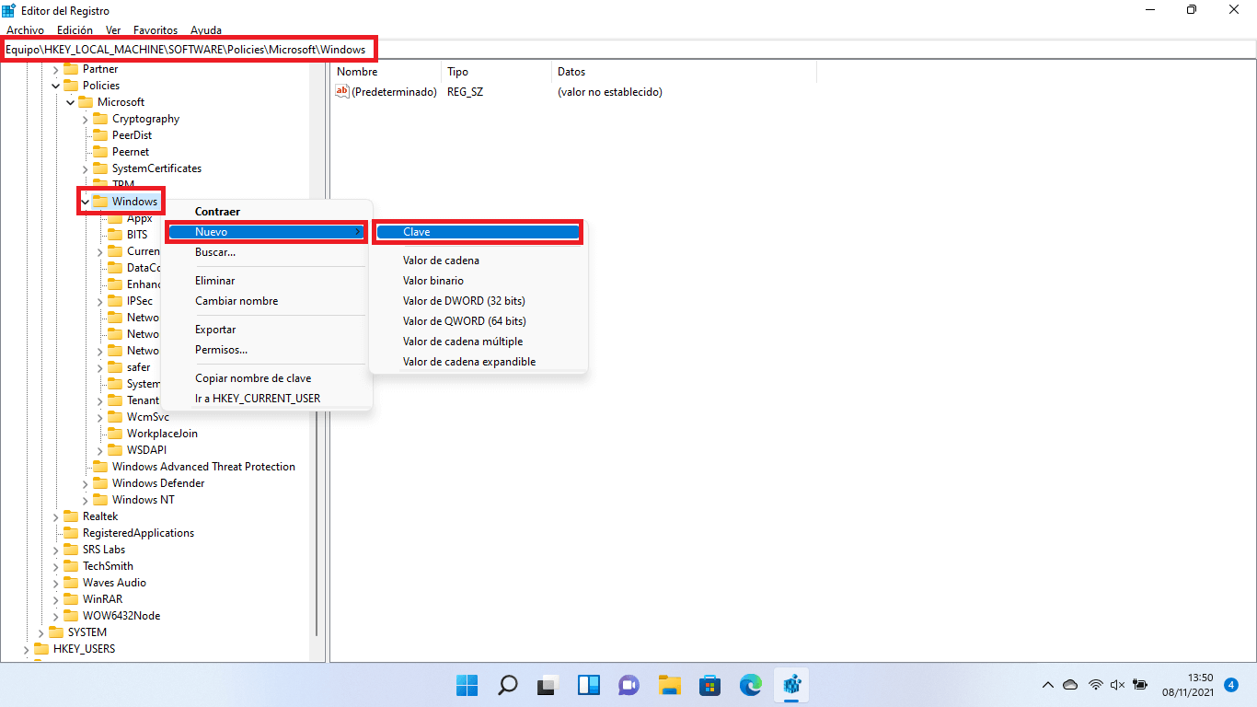The width and height of the screenshot is (1257, 707).
Task: Open the Favoritos menu
Action: click(x=156, y=30)
